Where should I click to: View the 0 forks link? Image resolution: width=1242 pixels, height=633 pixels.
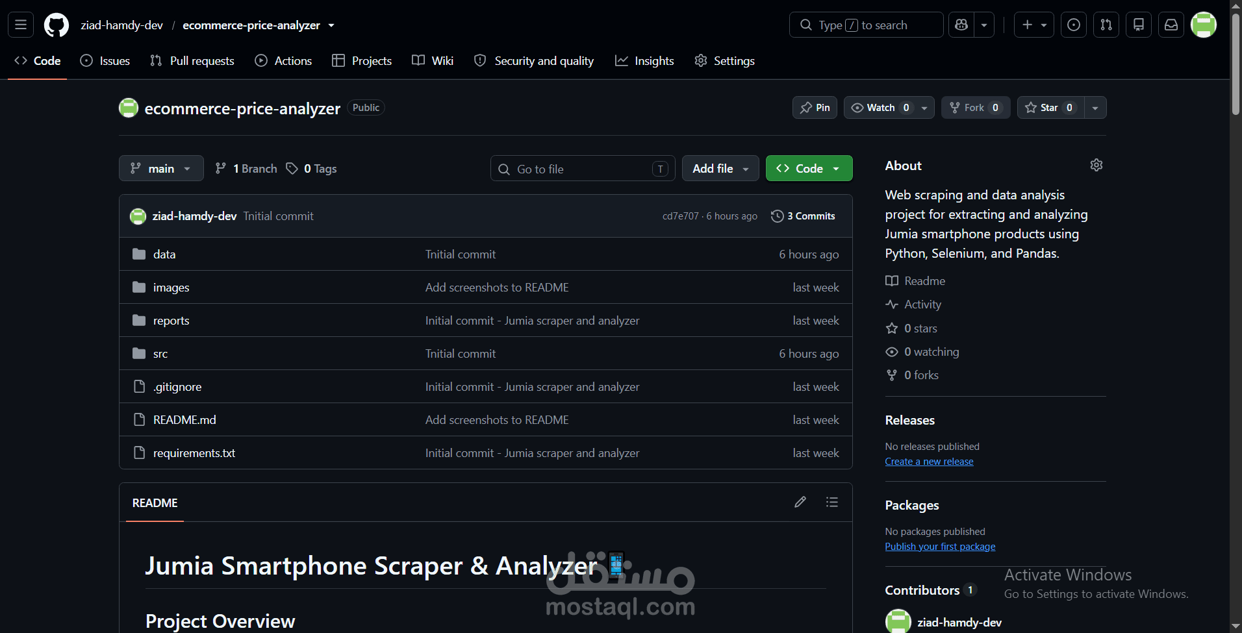(912, 375)
